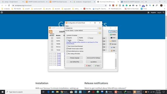This screenshot has height=94, width=167.
Task: Browse folder icon for Browser field
Action: [100, 33]
